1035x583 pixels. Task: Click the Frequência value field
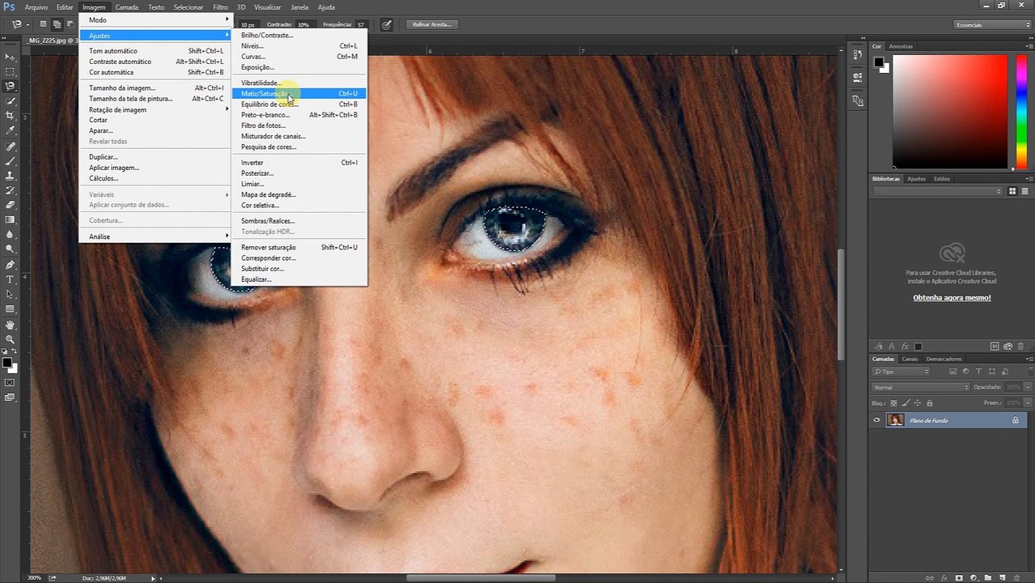(360, 25)
